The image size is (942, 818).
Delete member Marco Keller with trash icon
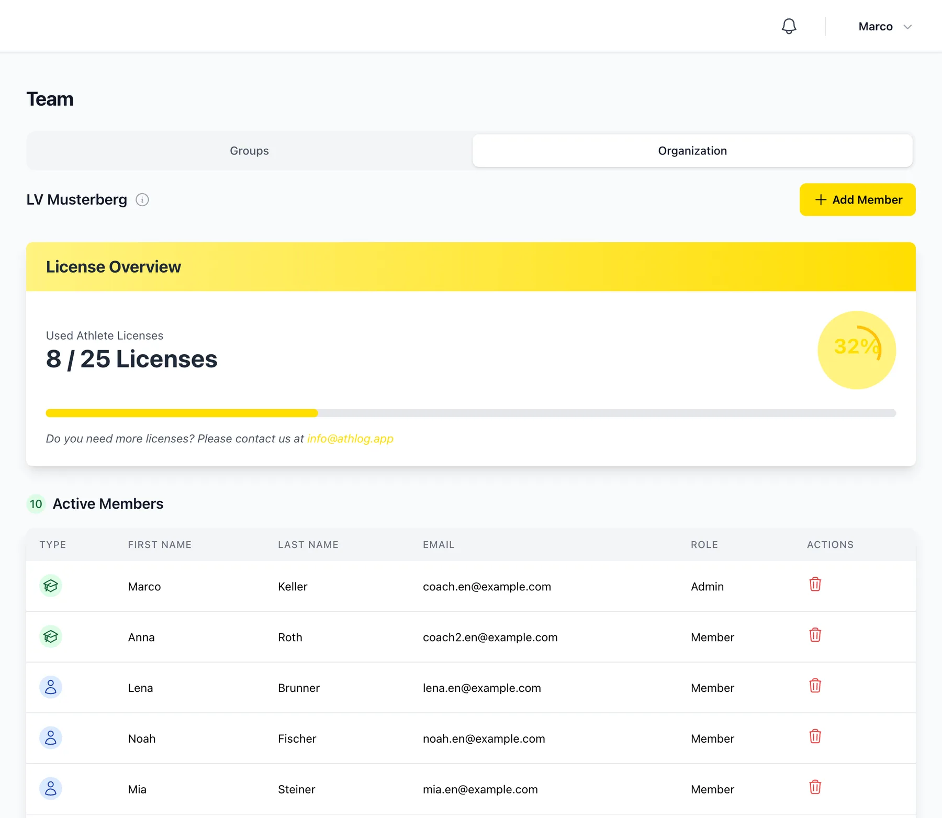click(815, 584)
